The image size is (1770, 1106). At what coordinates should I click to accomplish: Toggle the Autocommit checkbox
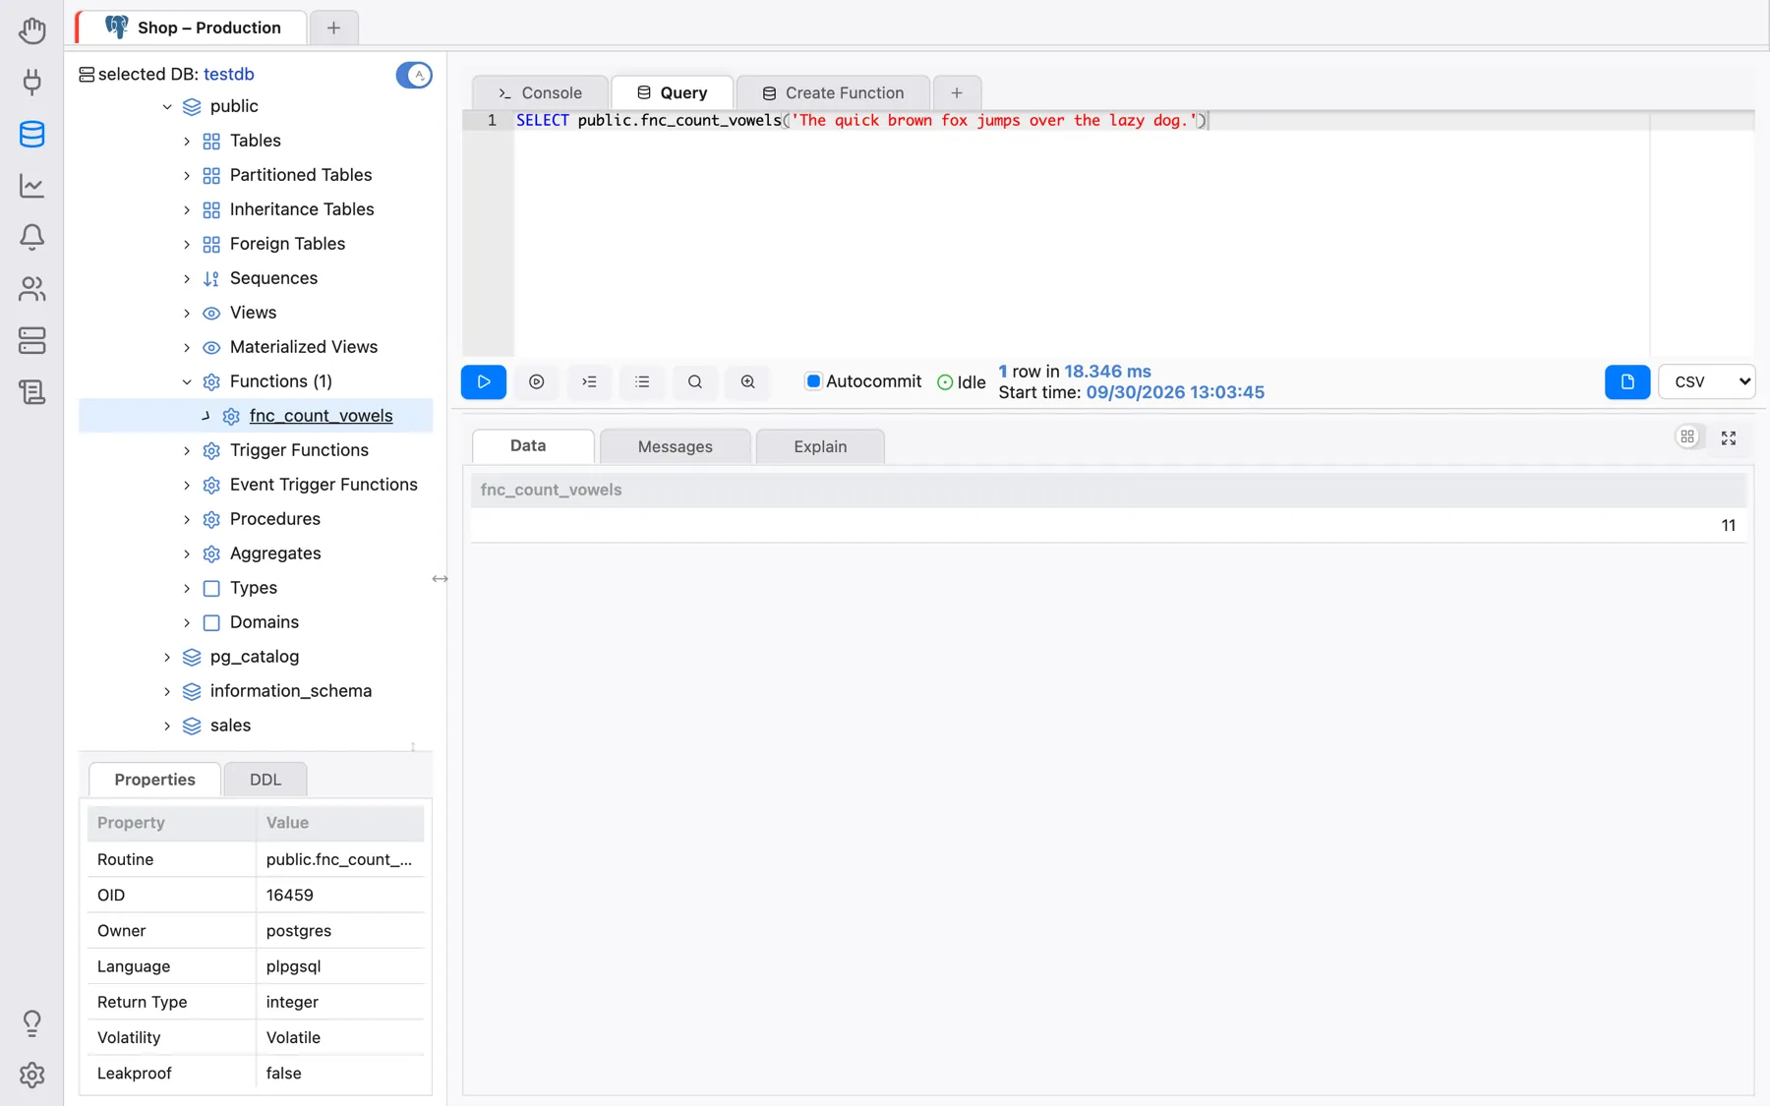coord(813,381)
